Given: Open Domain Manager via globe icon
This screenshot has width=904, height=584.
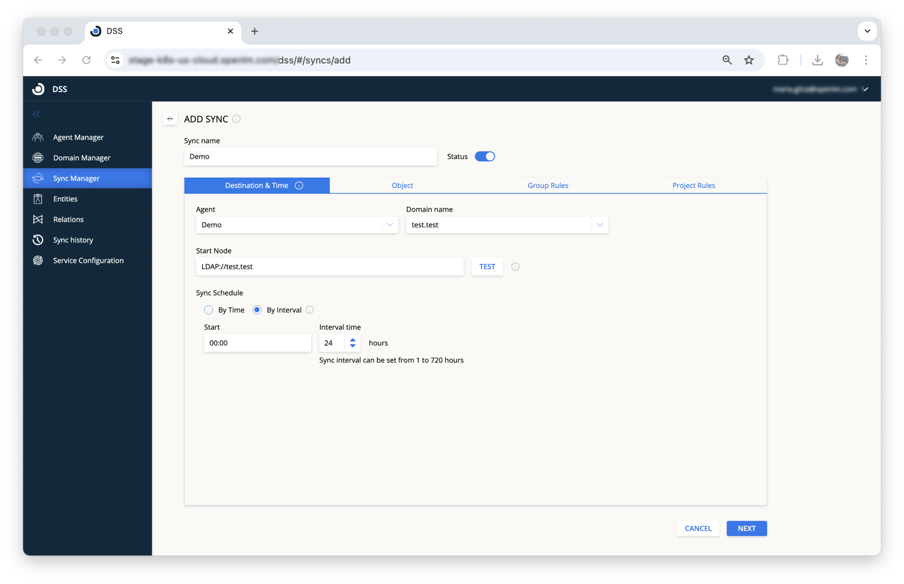Looking at the screenshot, I should (x=38, y=158).
